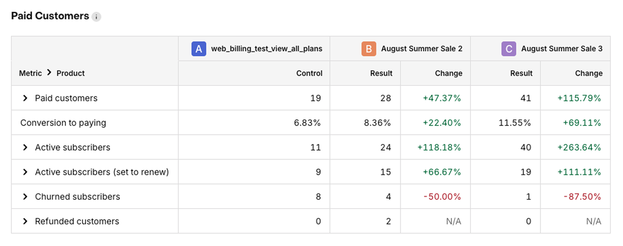Select the web_billing_test_view_all_plans variant header
Viewport: 623px width, 246px height.
click(267, 49)
